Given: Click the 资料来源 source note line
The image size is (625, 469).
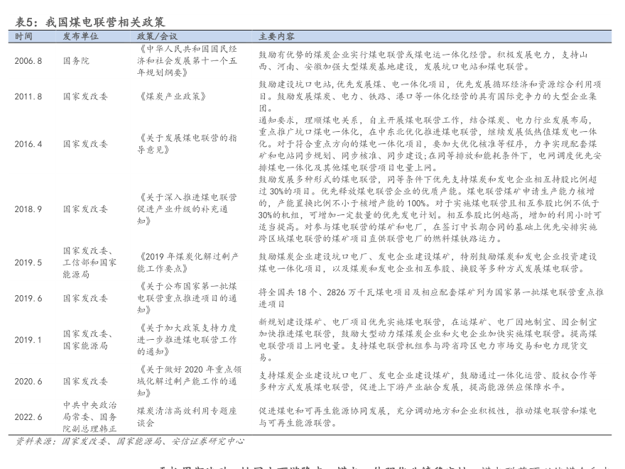Looking at the screenshot, I should 130,441.
